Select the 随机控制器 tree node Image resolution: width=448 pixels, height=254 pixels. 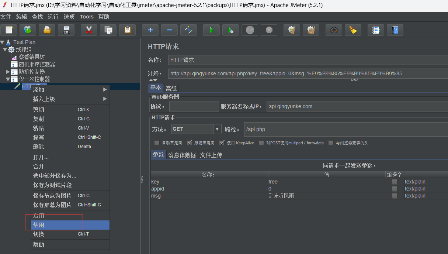coord(28,72)
